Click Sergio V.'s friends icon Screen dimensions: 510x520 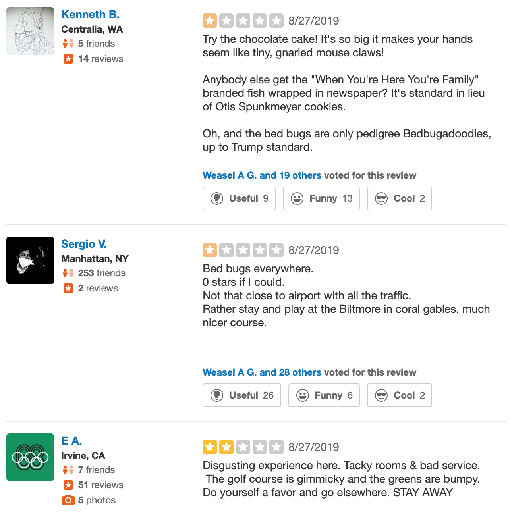coord(68,273)
